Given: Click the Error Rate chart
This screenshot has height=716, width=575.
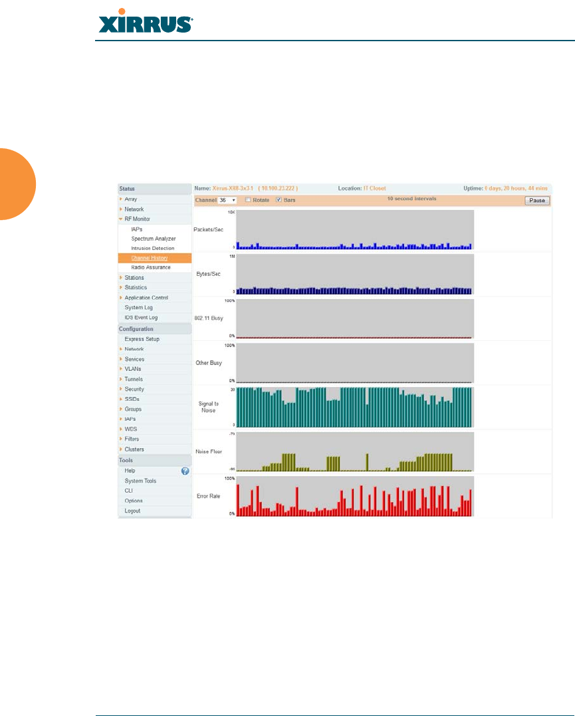Looking at the screenshot, I should pyautogui.click(x=355, y=497).
